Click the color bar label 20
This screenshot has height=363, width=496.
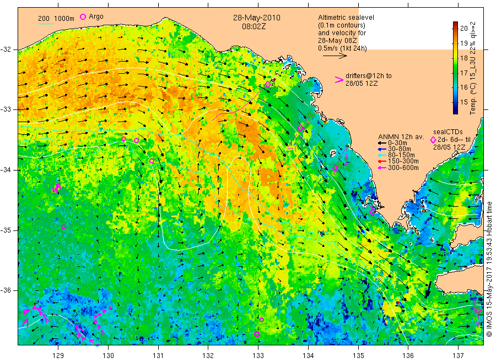point(464,28)
